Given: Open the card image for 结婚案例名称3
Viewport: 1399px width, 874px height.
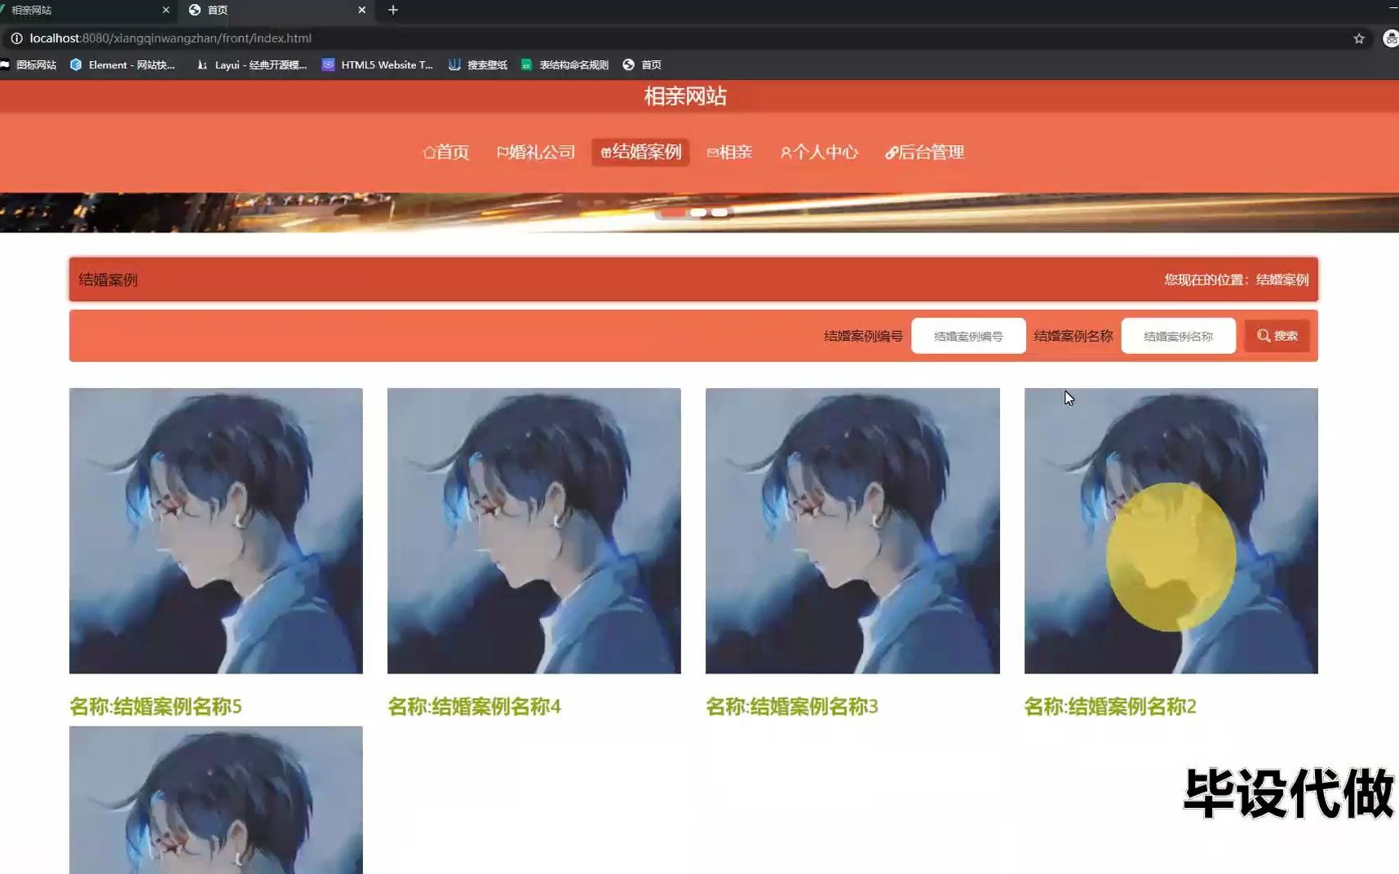Looking at the screenshot, I should (x=852, y=531).
